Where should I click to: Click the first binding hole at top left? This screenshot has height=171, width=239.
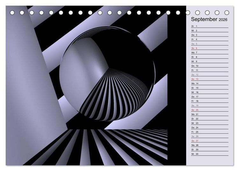click(12, 13)
